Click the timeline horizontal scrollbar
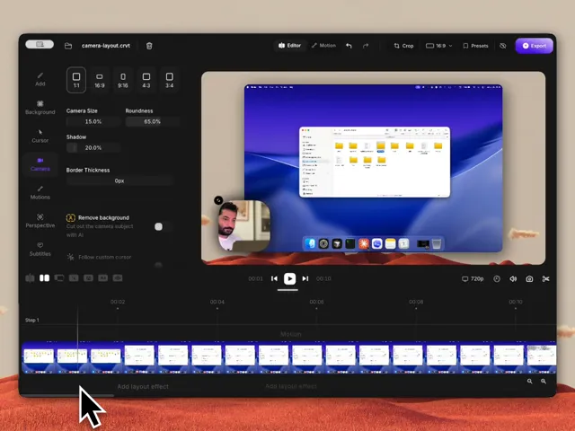The image size is (575, 431). (x=68, y=395)
